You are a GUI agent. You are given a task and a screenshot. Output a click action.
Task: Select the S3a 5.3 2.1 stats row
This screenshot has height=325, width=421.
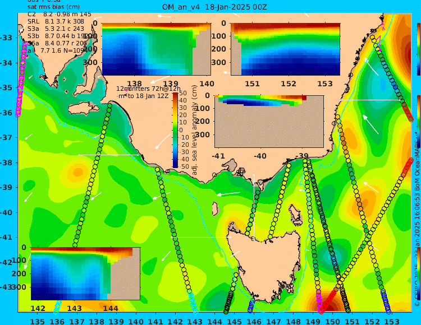click(x=56, y=29)
